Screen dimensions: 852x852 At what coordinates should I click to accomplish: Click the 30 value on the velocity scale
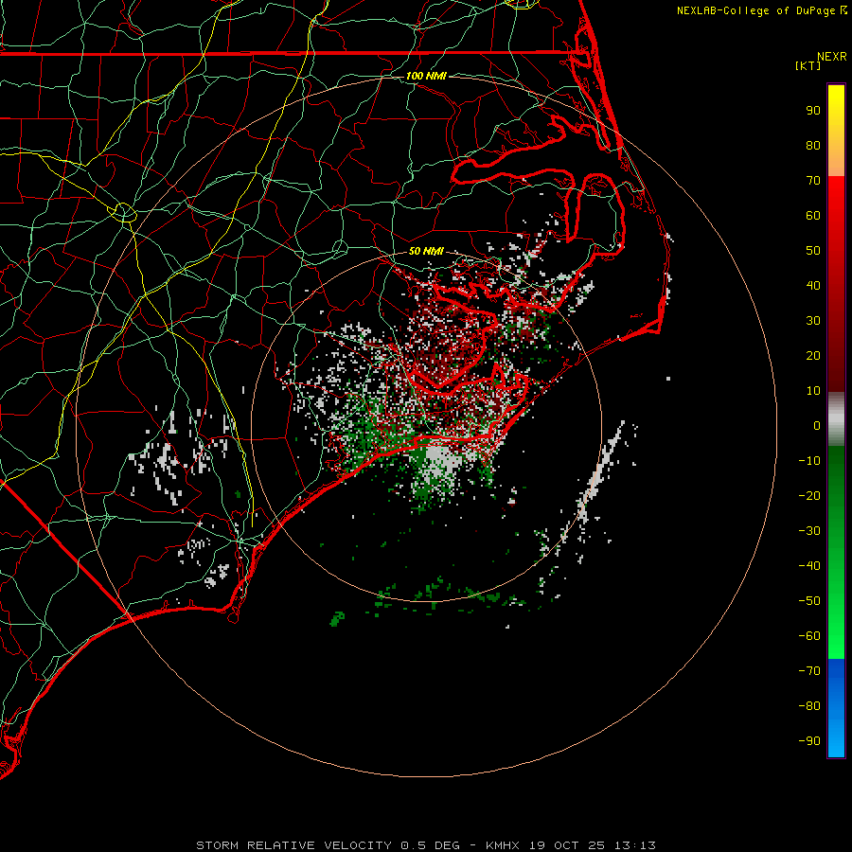(813, 321)
